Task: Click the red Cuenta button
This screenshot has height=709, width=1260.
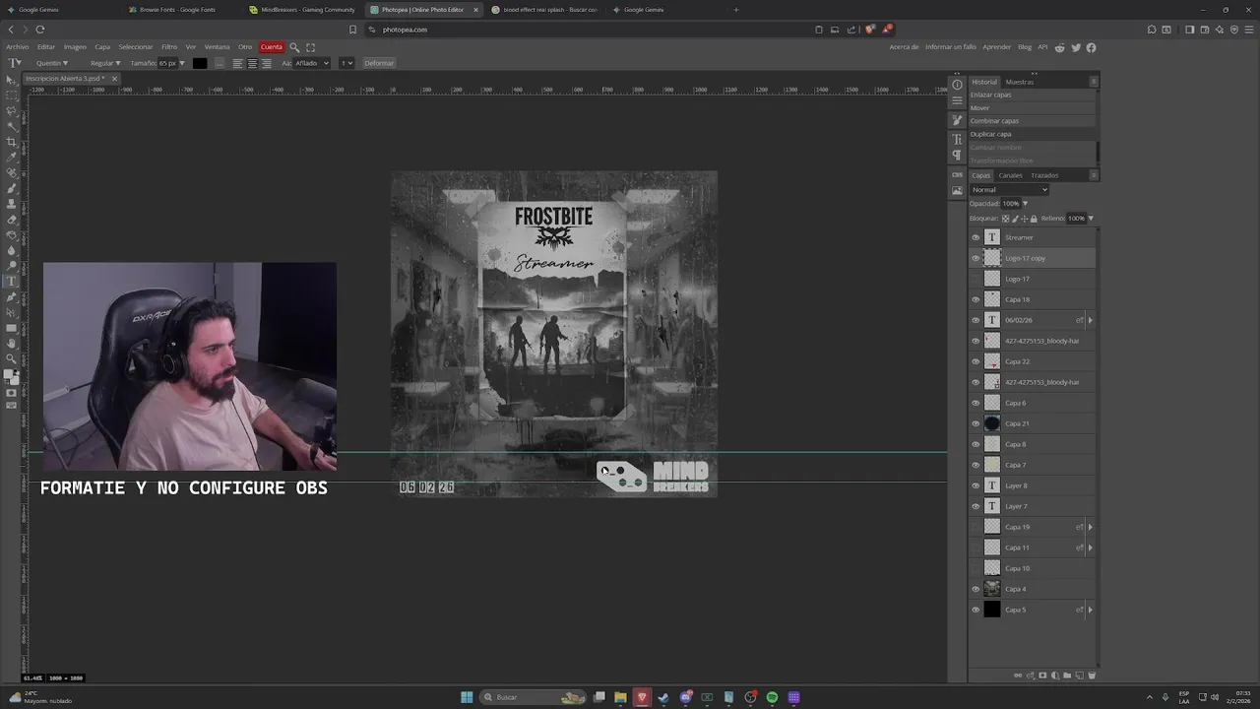Action: point(272,47)
